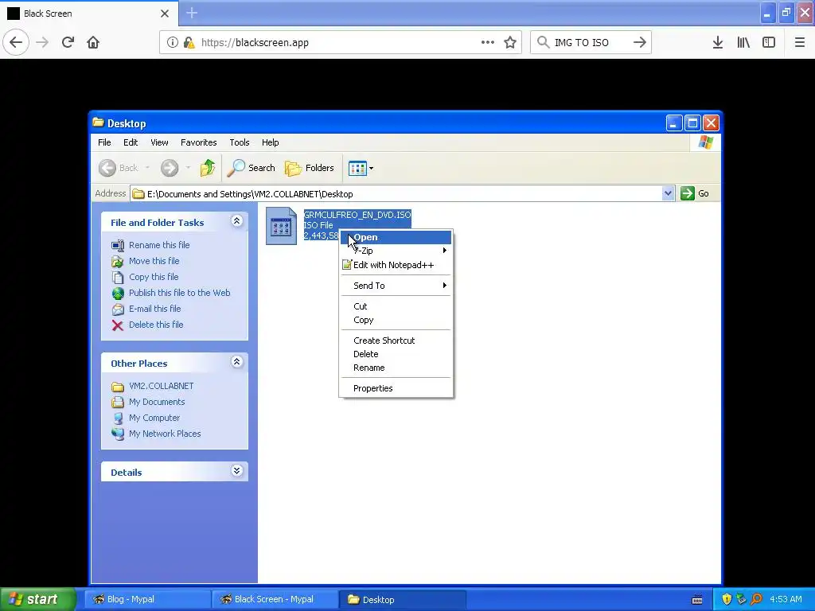Open the File menu in Explorer

(104, 142)
